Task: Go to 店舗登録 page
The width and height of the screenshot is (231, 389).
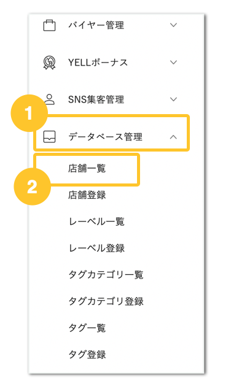Action: [87, 194]
